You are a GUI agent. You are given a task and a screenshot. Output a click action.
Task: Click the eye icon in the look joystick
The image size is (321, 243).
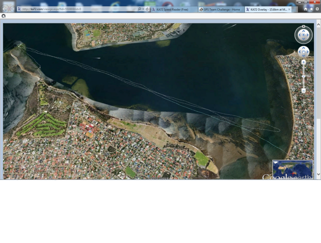pyautogui.click(x=304, y=35)
